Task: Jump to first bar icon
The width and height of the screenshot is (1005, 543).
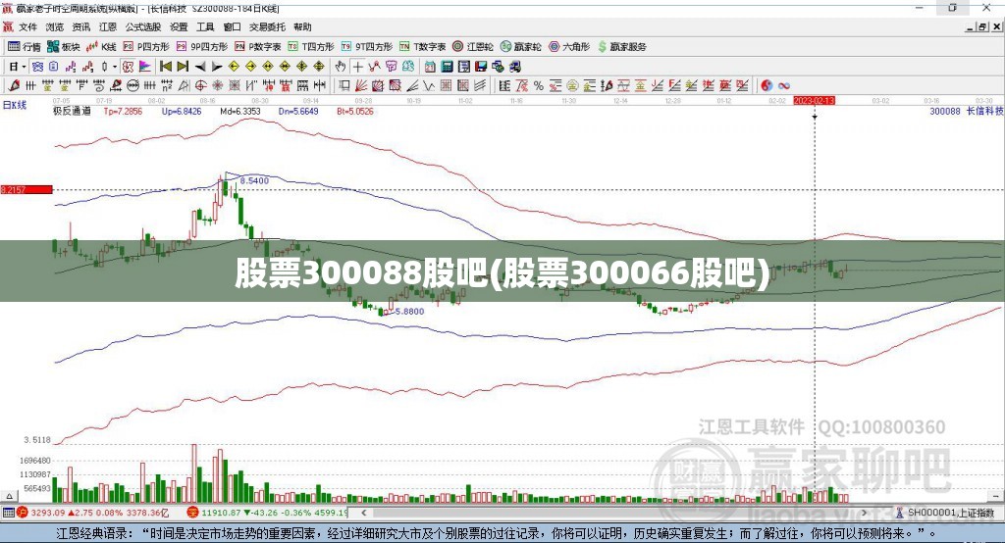Action: tap(165, 66)
